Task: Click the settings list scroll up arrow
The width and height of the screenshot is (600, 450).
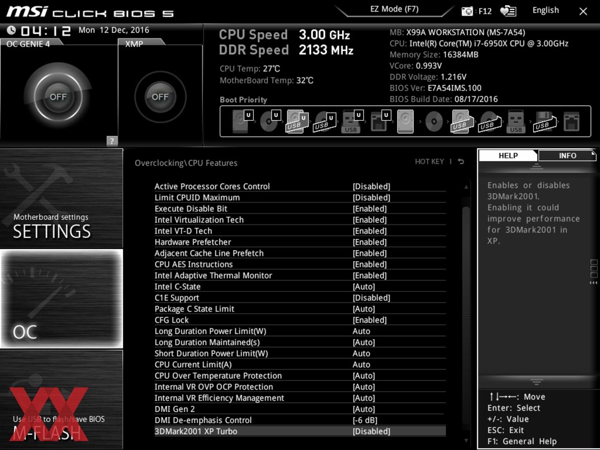Action: [x=466, y=187]
